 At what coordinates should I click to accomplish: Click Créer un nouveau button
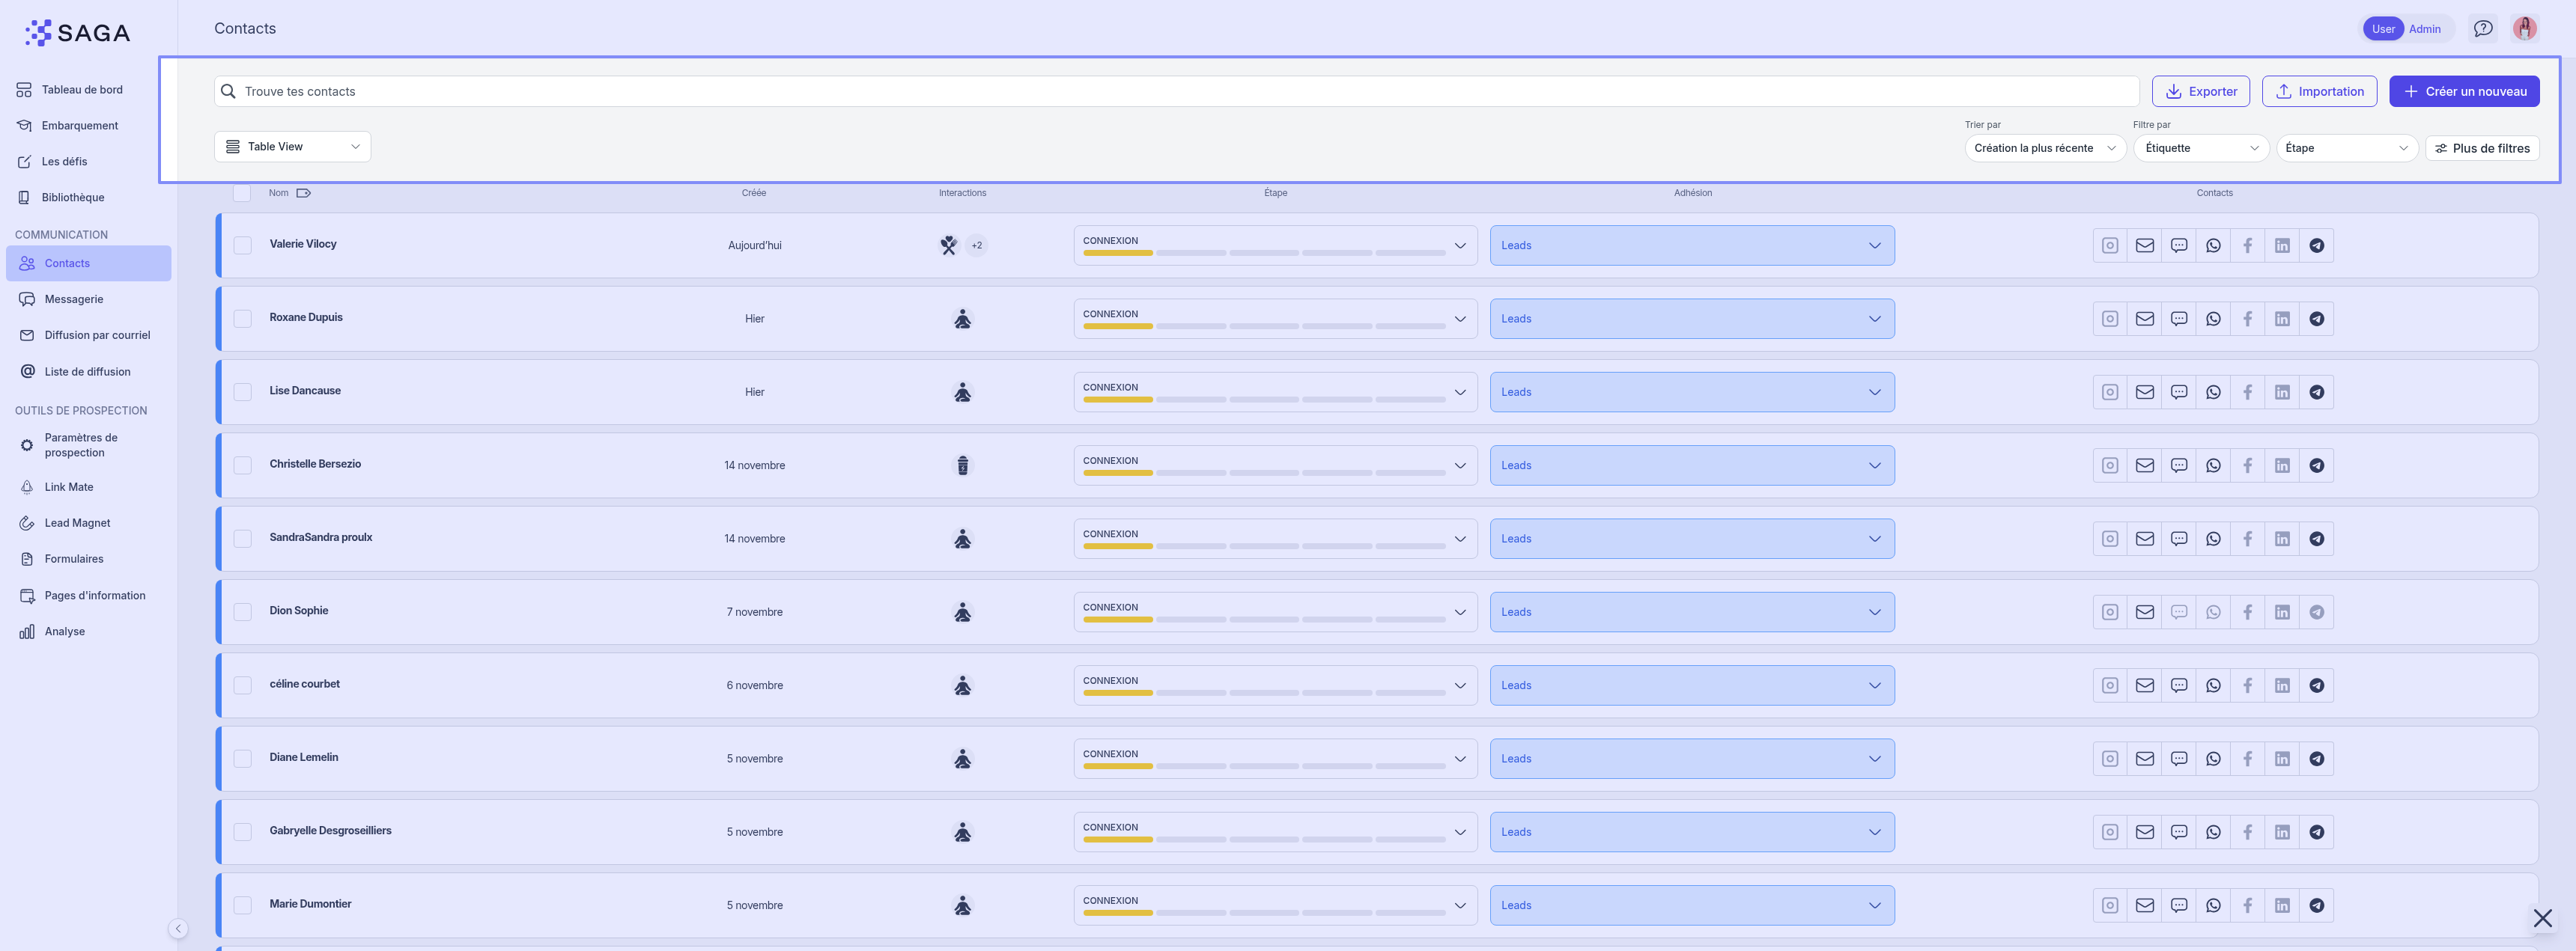click(x=2463, y=91)
